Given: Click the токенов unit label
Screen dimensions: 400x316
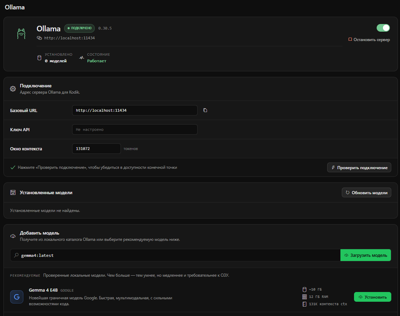Looking at the screenshot, I should coord(131,149).
